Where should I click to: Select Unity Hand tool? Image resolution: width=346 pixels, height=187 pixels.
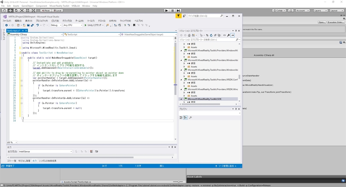coord(4,11)
